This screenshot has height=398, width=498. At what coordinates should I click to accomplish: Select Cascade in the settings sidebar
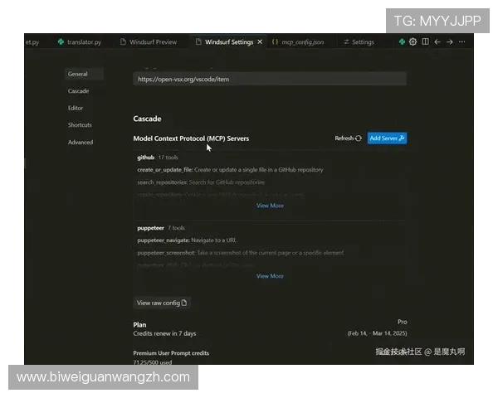[78, 91]
